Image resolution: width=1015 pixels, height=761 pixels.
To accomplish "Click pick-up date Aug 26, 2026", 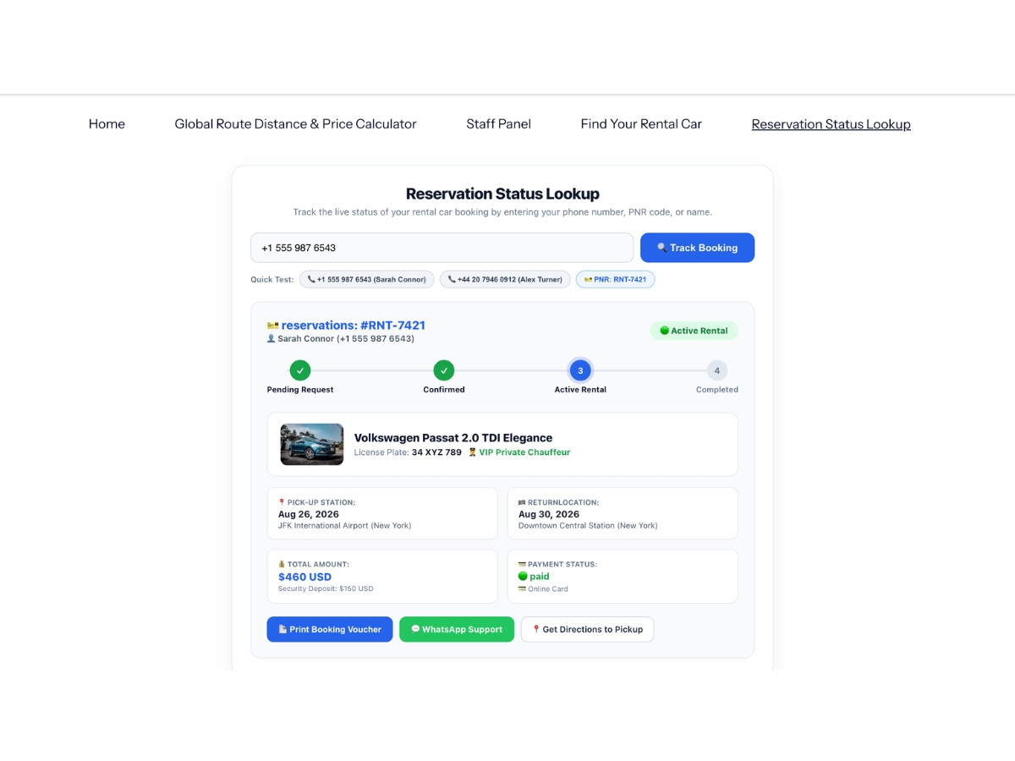I will click(309, 514).
